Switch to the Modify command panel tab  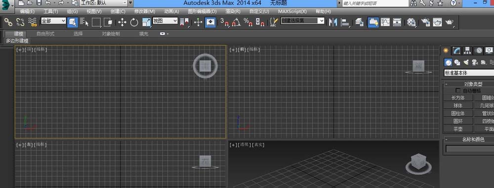pos(456,50)
